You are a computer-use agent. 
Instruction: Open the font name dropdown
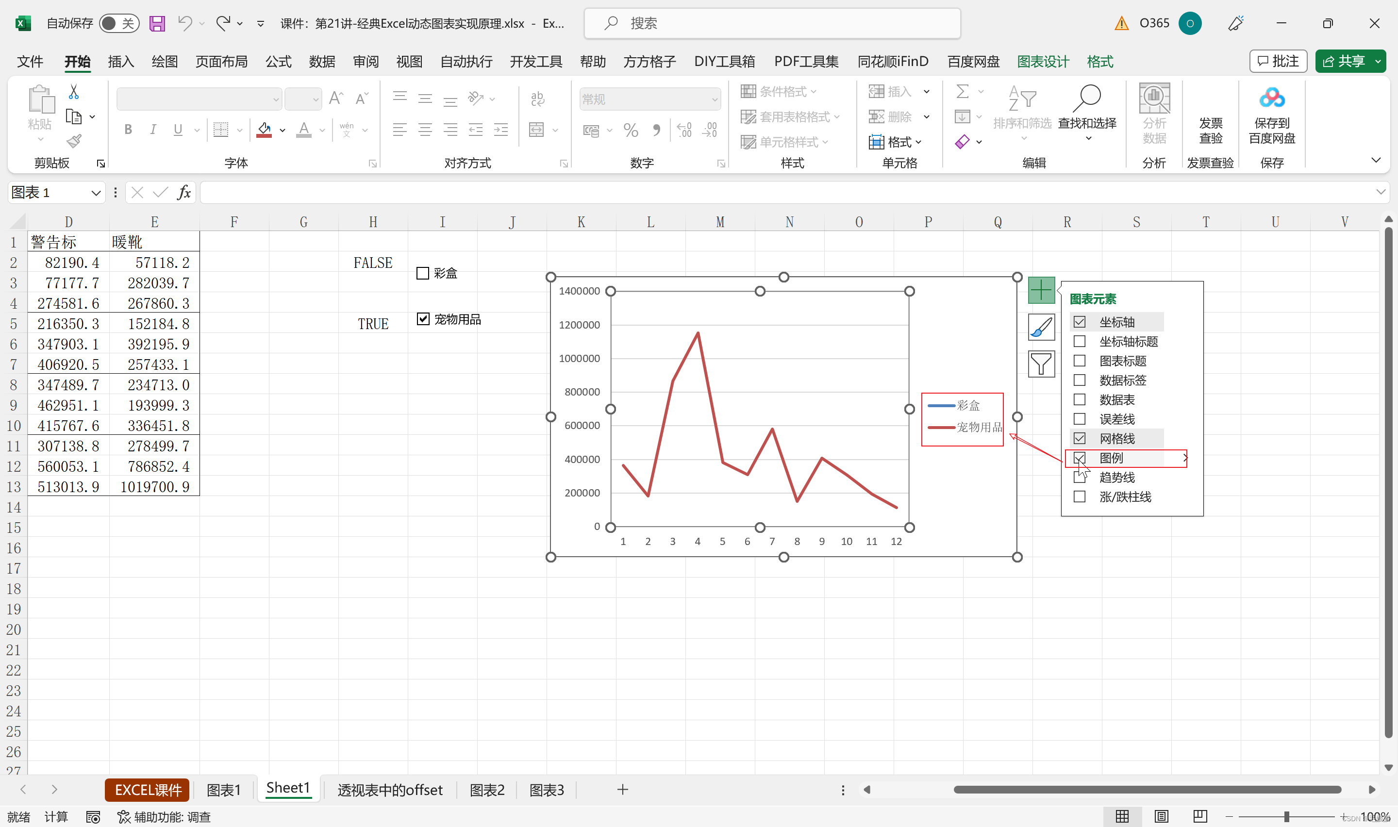[x=276, y=99]
